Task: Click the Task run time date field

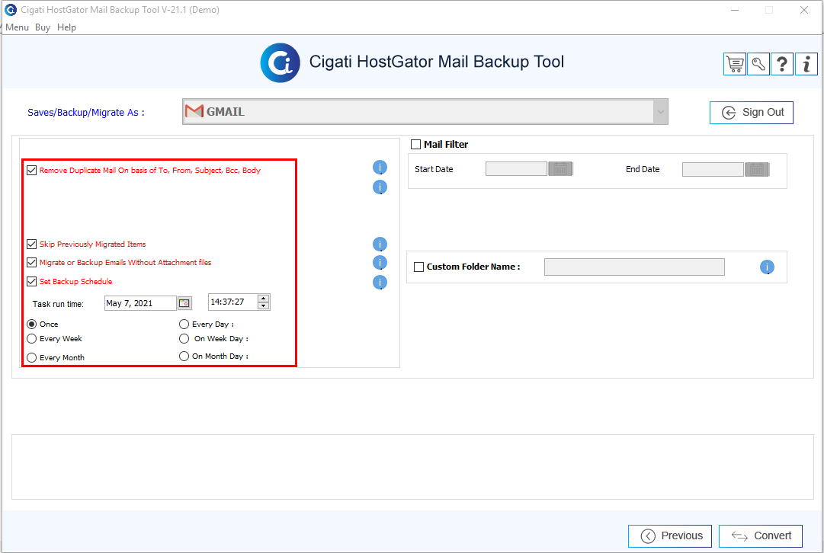Action: pyautogui.click(x=140, y=304)
